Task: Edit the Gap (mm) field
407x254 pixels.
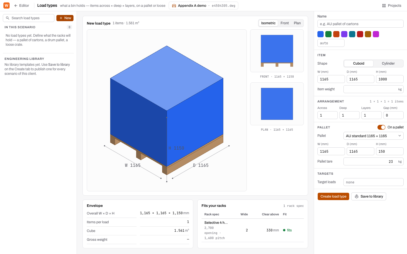Action: (393, 115)
